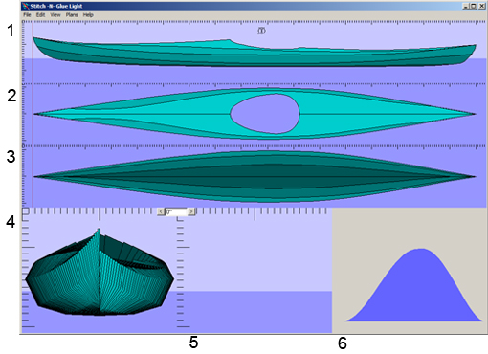Click the blue area curve graph
Viewport: 488px width, 354px height.
click(x=414, y=285)
